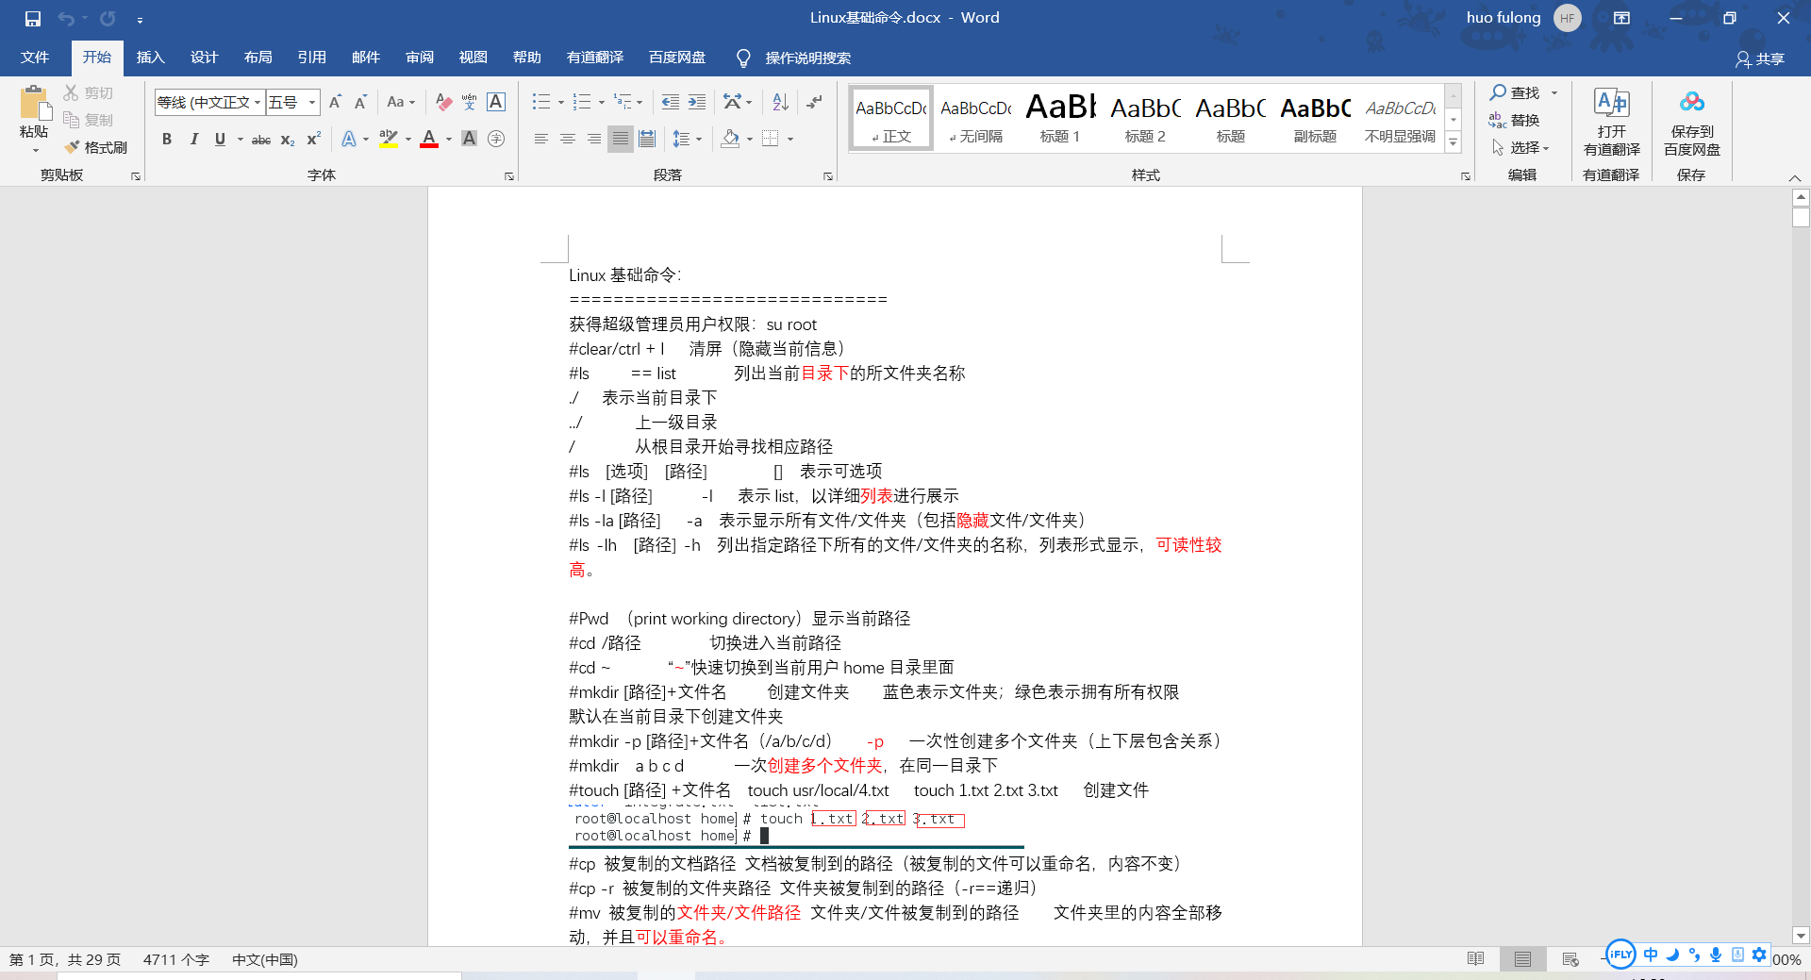This screenshot has width=1811, height=980.
Task: Open the font name dropdown showing 等线
Action: 258,102
